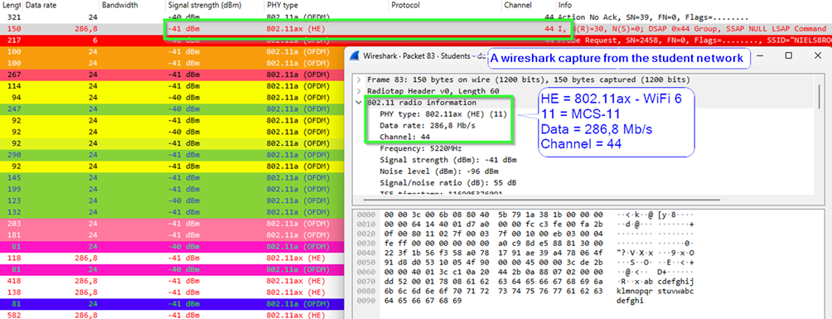832x319 pixels.
Task: Click hex dump row at offset 0050
Action: point(525,262)
